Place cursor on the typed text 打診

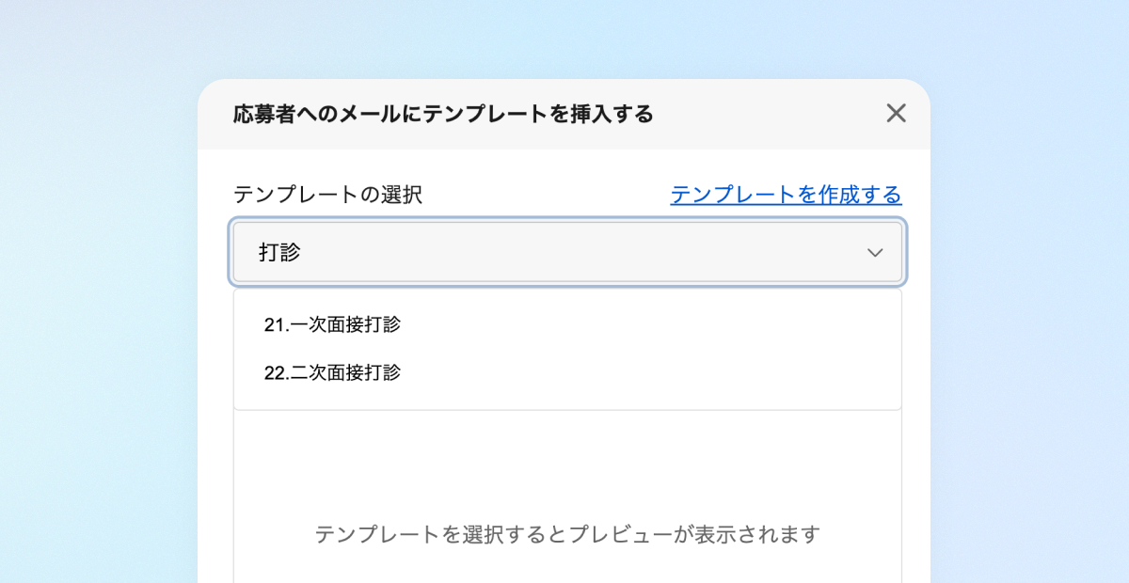[x=279, y=252]
